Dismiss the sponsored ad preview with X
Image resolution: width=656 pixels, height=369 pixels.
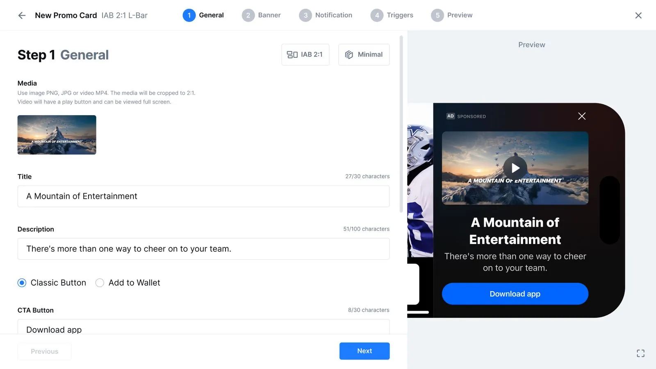(582, 116)
